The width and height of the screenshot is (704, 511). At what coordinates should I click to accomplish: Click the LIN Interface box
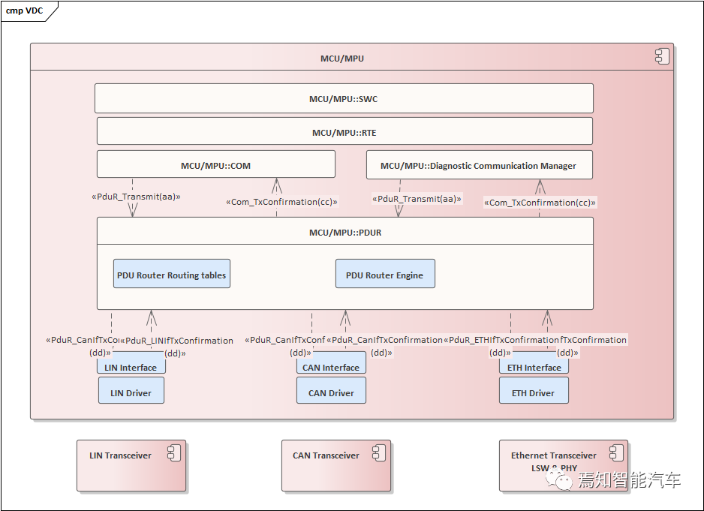click(x=131, y=367)
